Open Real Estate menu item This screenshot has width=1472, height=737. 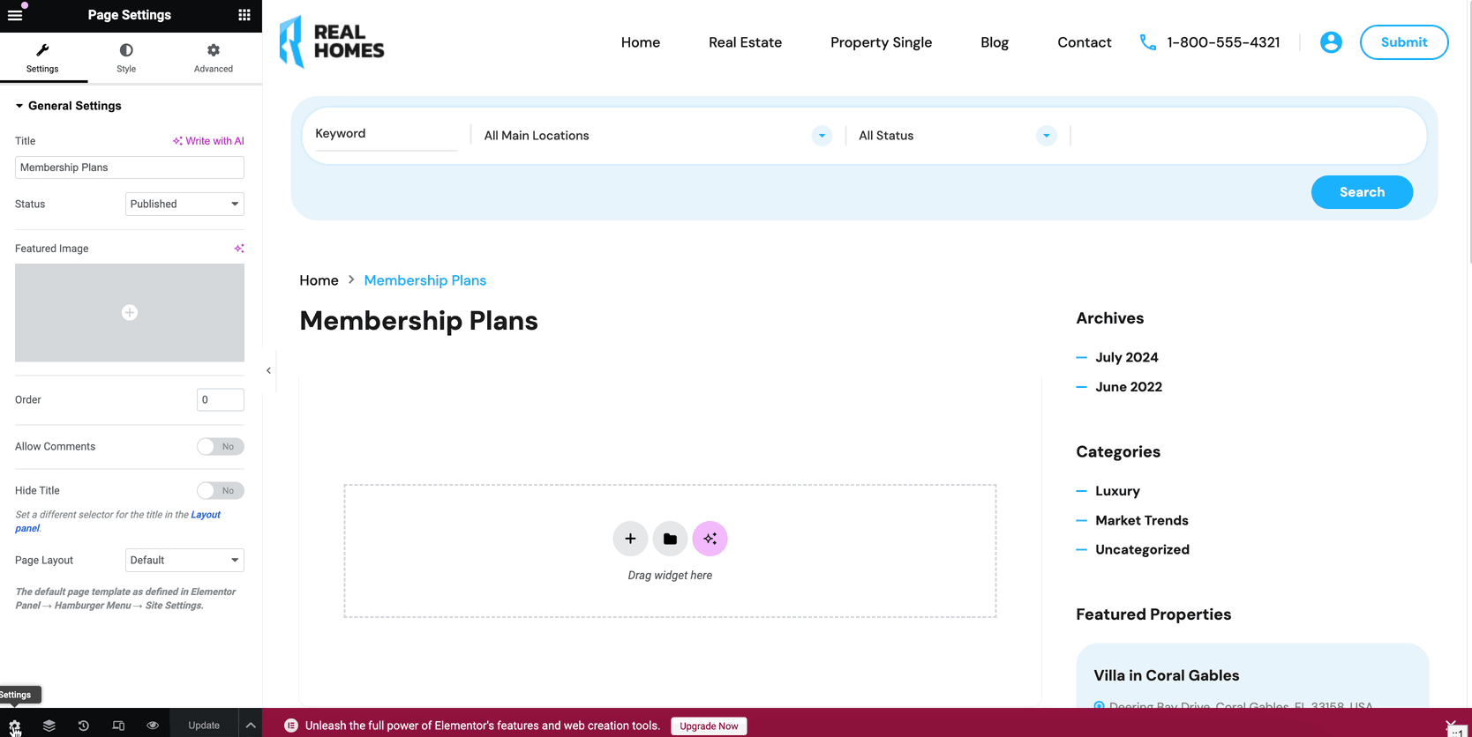coord(745,42)
